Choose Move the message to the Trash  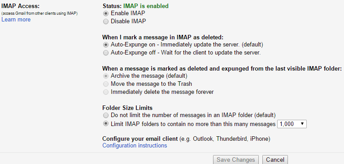tap(106, 84)
